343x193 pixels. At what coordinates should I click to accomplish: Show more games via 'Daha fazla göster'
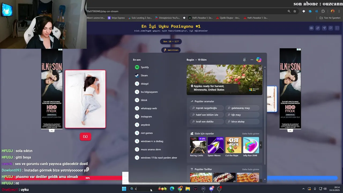click(251, 133)
